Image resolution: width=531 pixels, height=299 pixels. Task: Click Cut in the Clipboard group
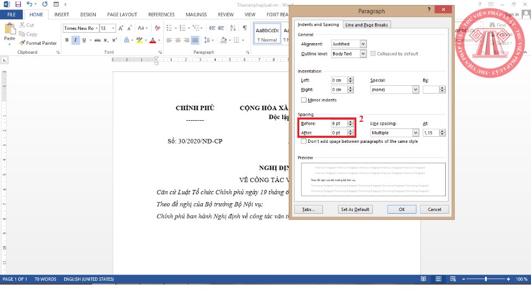click(x=27, y=25)
